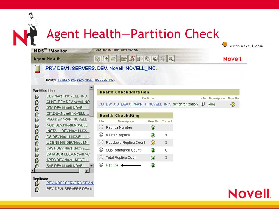The height and width of the screenshot is (209, 279).
Task: Open the .SAS.DEV.Novell partition link
Action: 67,166
